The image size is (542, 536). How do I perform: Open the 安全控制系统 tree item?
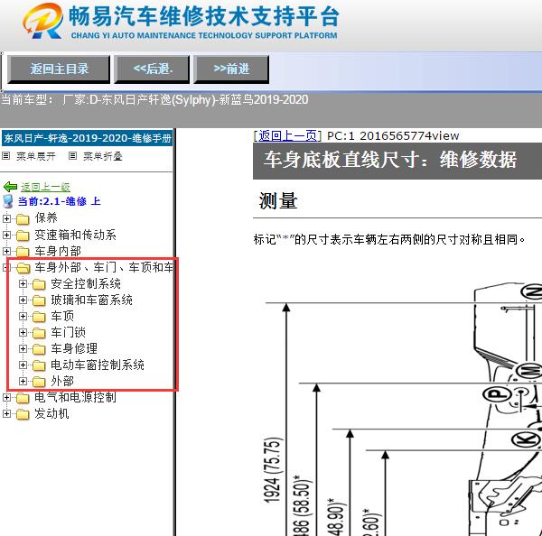click(86, 283)
